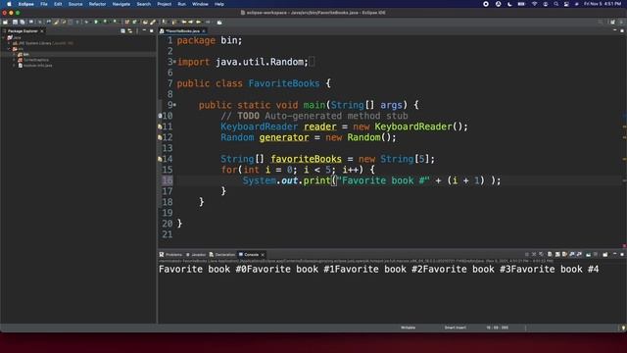Toggle Scroll Lock in the Console toolbar

tap(557, 255)
